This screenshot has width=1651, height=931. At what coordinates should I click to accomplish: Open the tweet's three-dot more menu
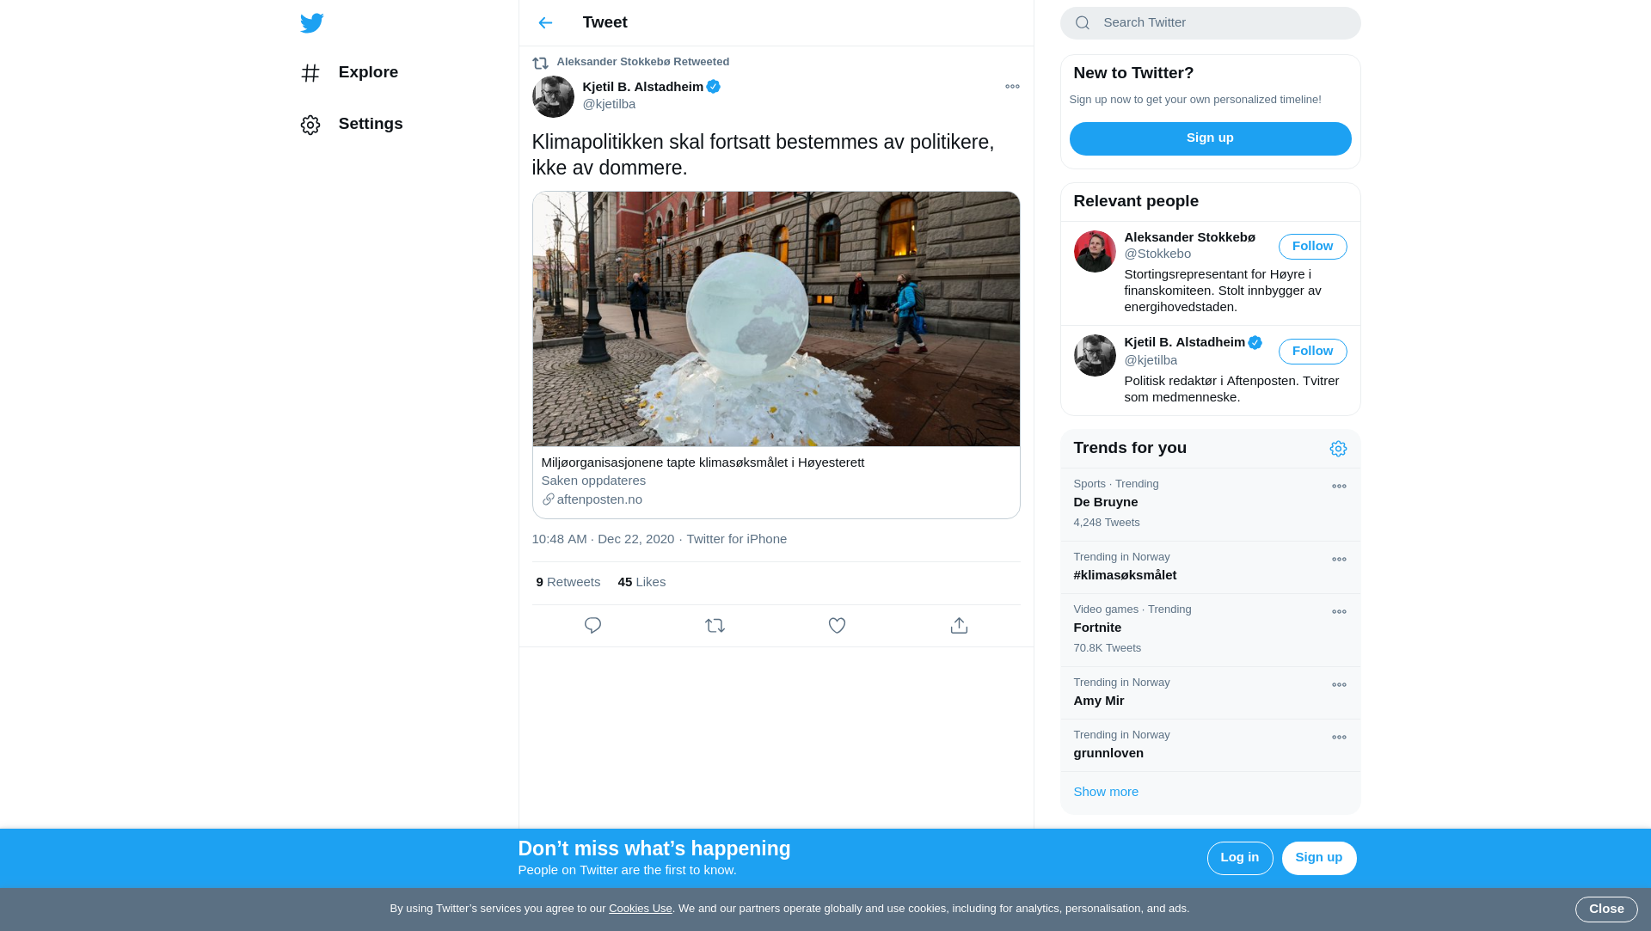tap(1012, 87)
